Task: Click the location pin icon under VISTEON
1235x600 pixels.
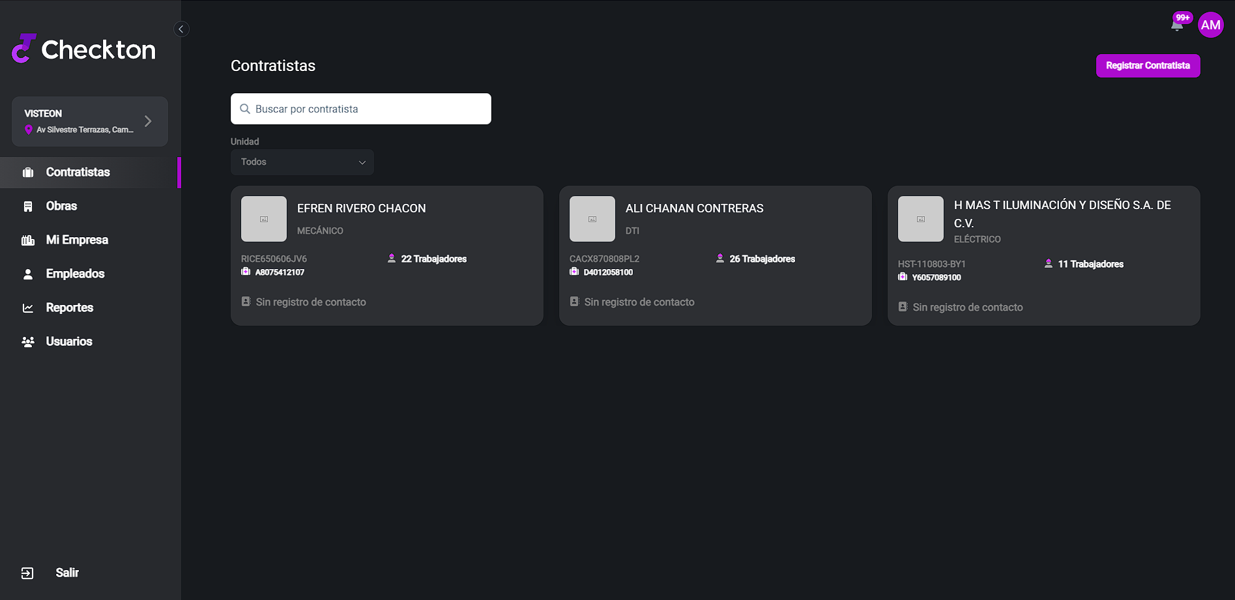Action: (x=29, y=130)
